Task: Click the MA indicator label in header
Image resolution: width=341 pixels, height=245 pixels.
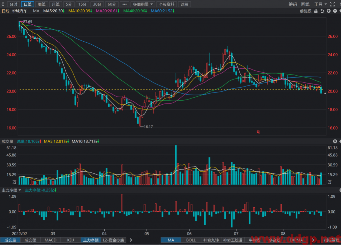Action: (x=36, y=11)
